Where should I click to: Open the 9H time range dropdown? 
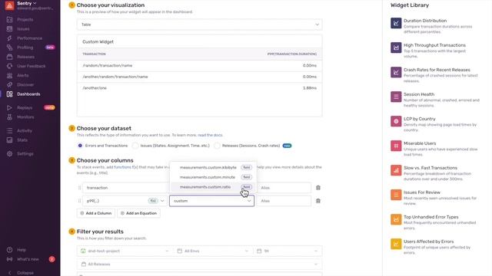click(288, 251)
